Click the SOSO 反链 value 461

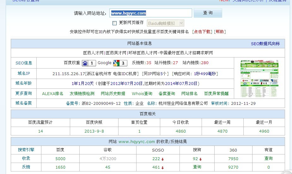156,167
